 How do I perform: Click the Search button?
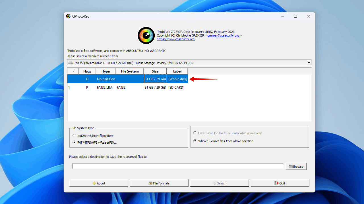220,183
